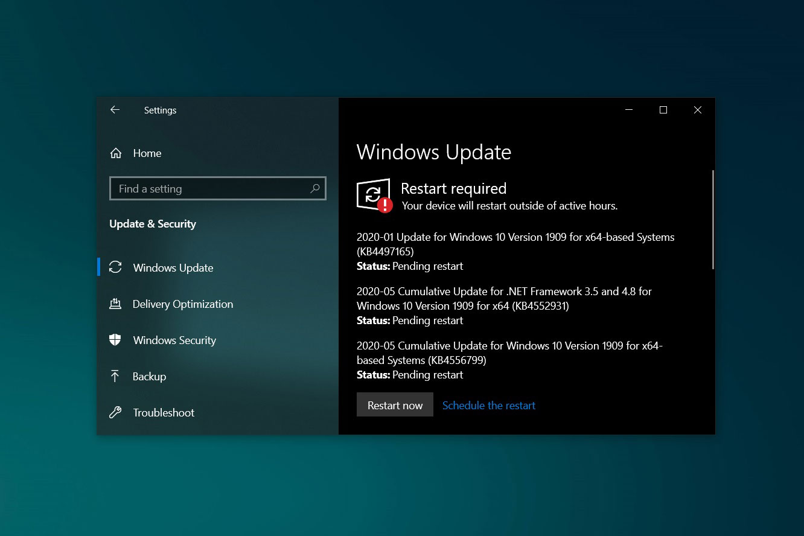Click the Windows Security shield icon
This screenshot has height=536, width=804.
click(x=115, y=340)
